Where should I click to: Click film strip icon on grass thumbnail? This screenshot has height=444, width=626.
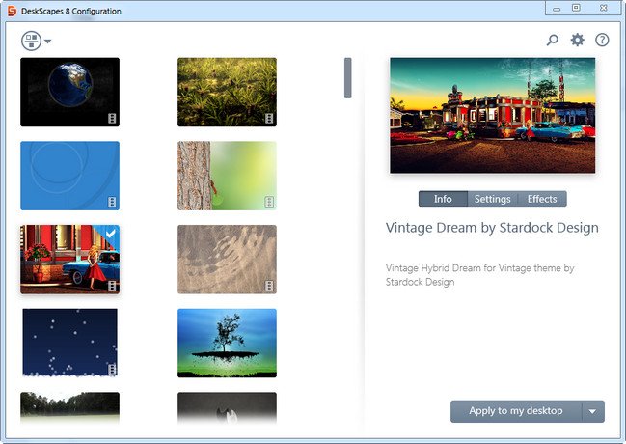[269, 119]
